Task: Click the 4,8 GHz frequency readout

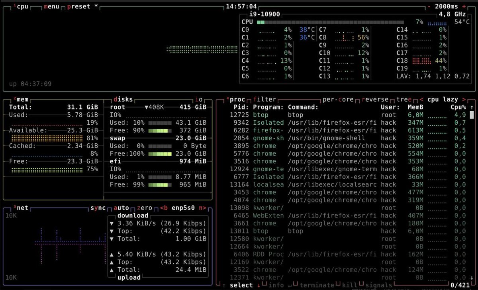Action: click(453, 14)
